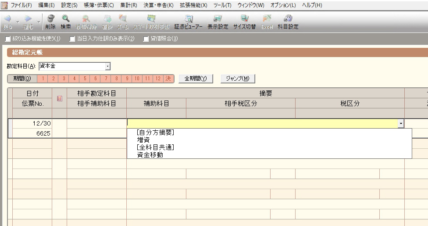
Task: Click the 6625 voucher number cell
Action: tap(32, 133)
